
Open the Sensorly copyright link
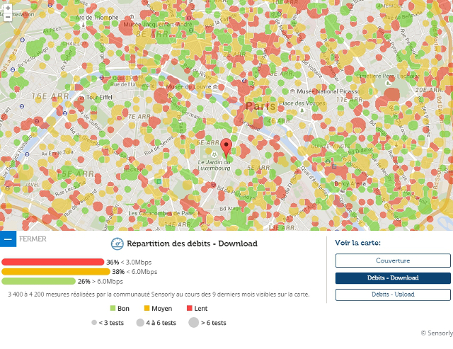point(436,333)
